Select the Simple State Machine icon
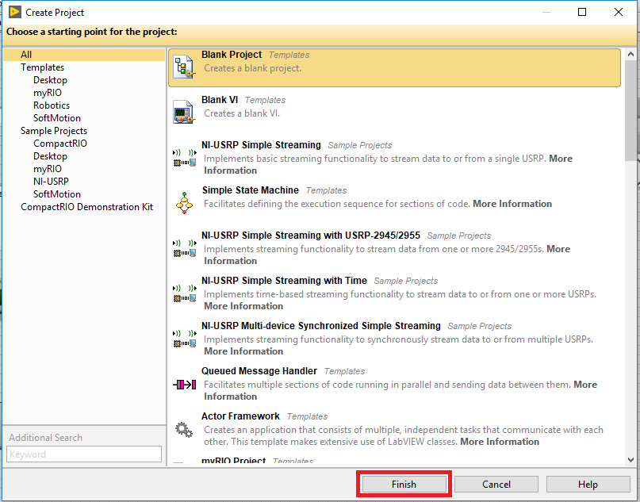This screenshot has height=502, width=640. click(x=184, y=203)
